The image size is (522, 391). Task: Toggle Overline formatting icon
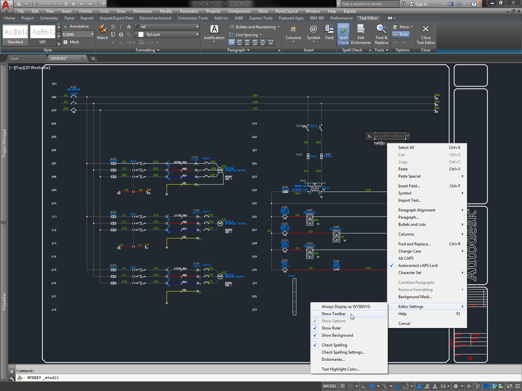click(x=121, y=34)
